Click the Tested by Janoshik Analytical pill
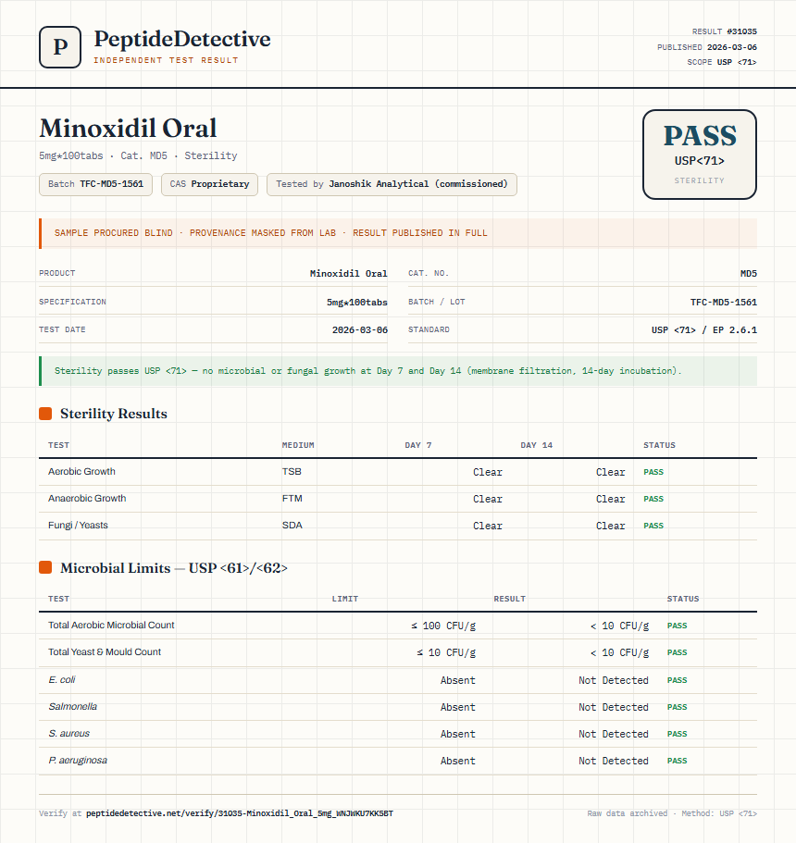 pyautogui.click(x=392, y=184)
